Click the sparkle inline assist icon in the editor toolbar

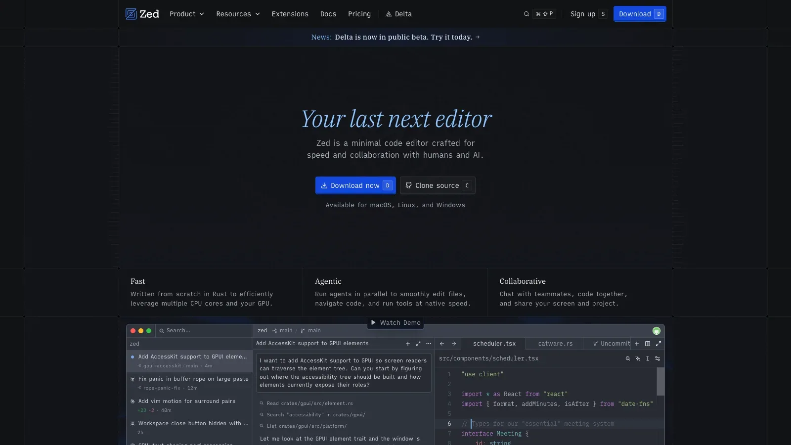point(638,358)
